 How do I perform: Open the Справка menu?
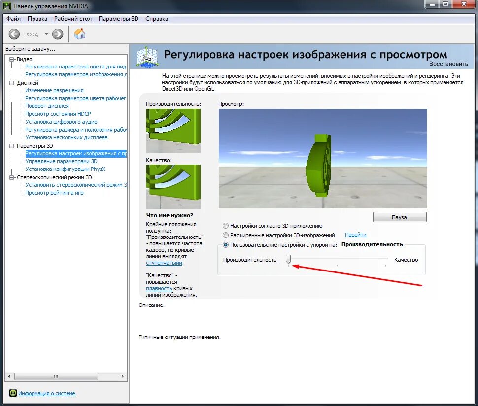tap(157, 19)
